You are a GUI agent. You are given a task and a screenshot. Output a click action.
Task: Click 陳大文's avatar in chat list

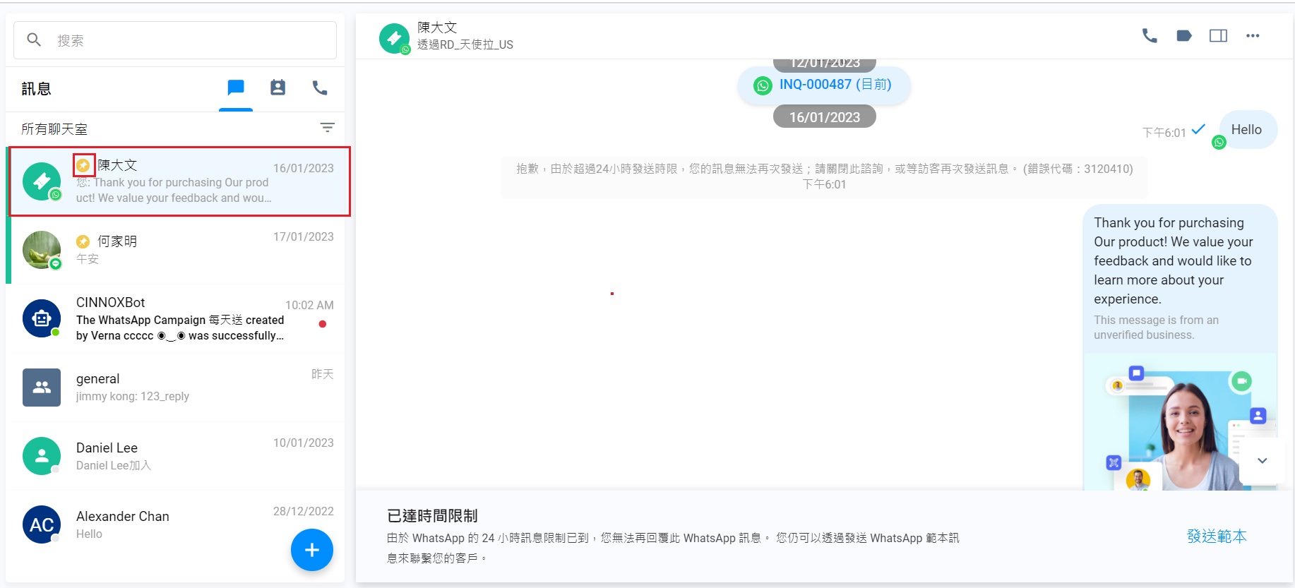42,181
